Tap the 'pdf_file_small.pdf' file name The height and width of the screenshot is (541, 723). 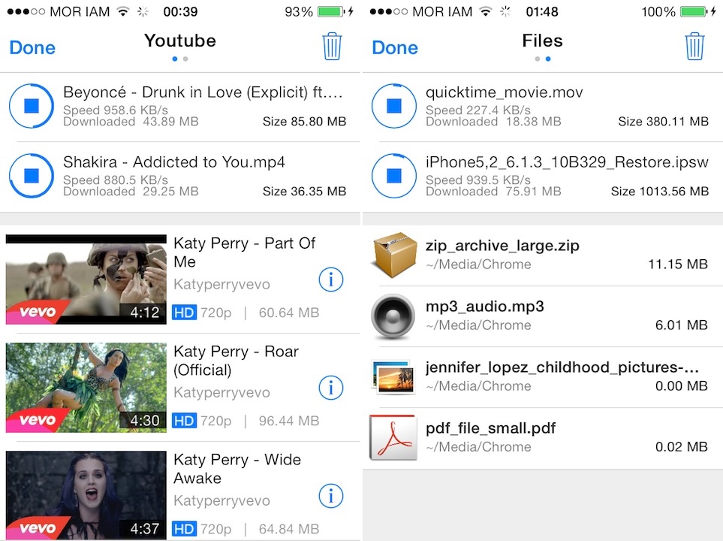[x=490, y=428]
